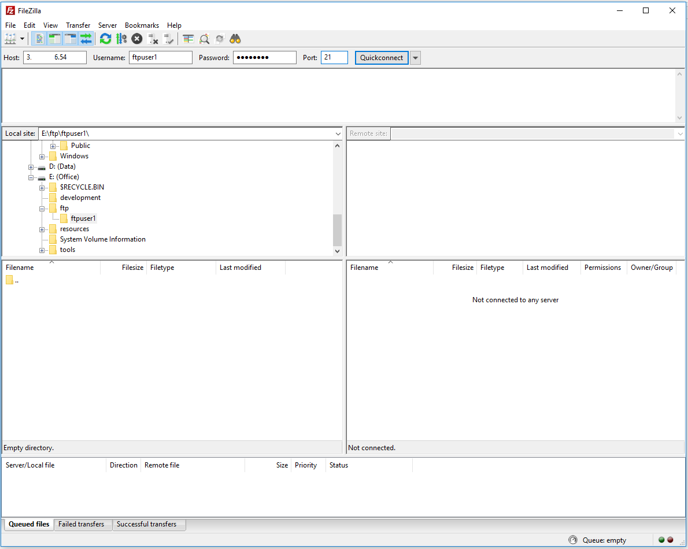Expand the Windows folder
This screenshot has height=549, width=688.
click(42, 157)
